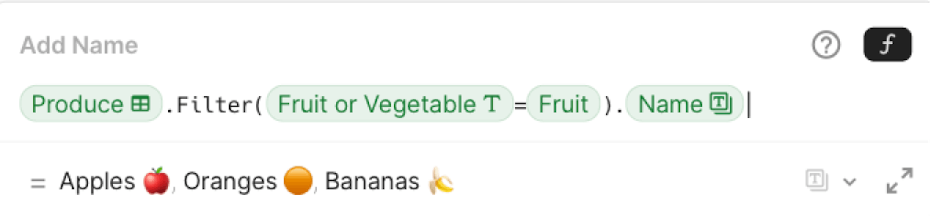
Task: Click the column icon in Name chip
Action: coord(721,103)
